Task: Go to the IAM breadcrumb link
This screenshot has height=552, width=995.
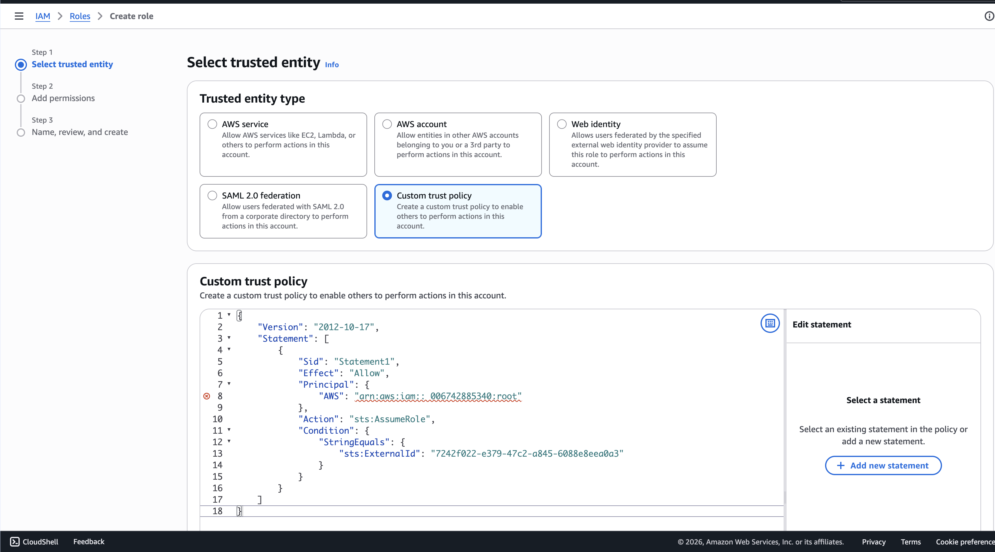Action: [42, 16]
